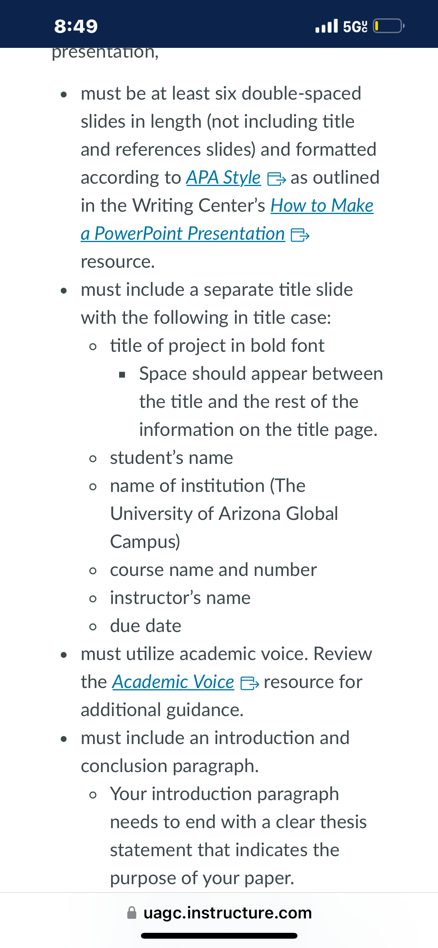This screenshot has width=438, height=948.
Task: Tap the home indicator bar
Action: point(219,936)
